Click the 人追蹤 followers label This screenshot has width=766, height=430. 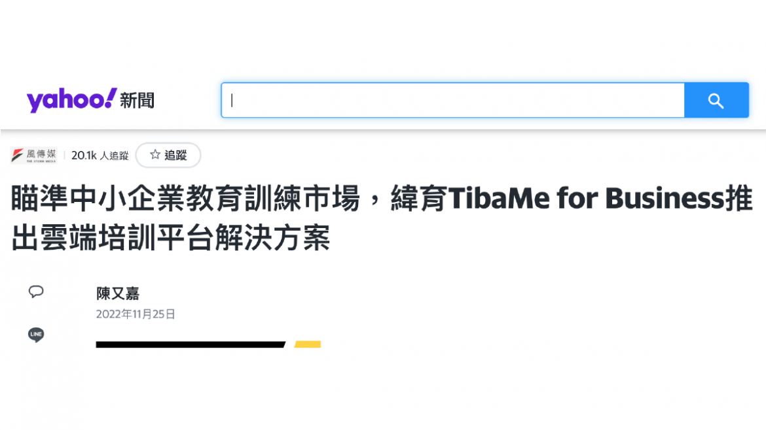pyautogui.click(x=114, y=156)
